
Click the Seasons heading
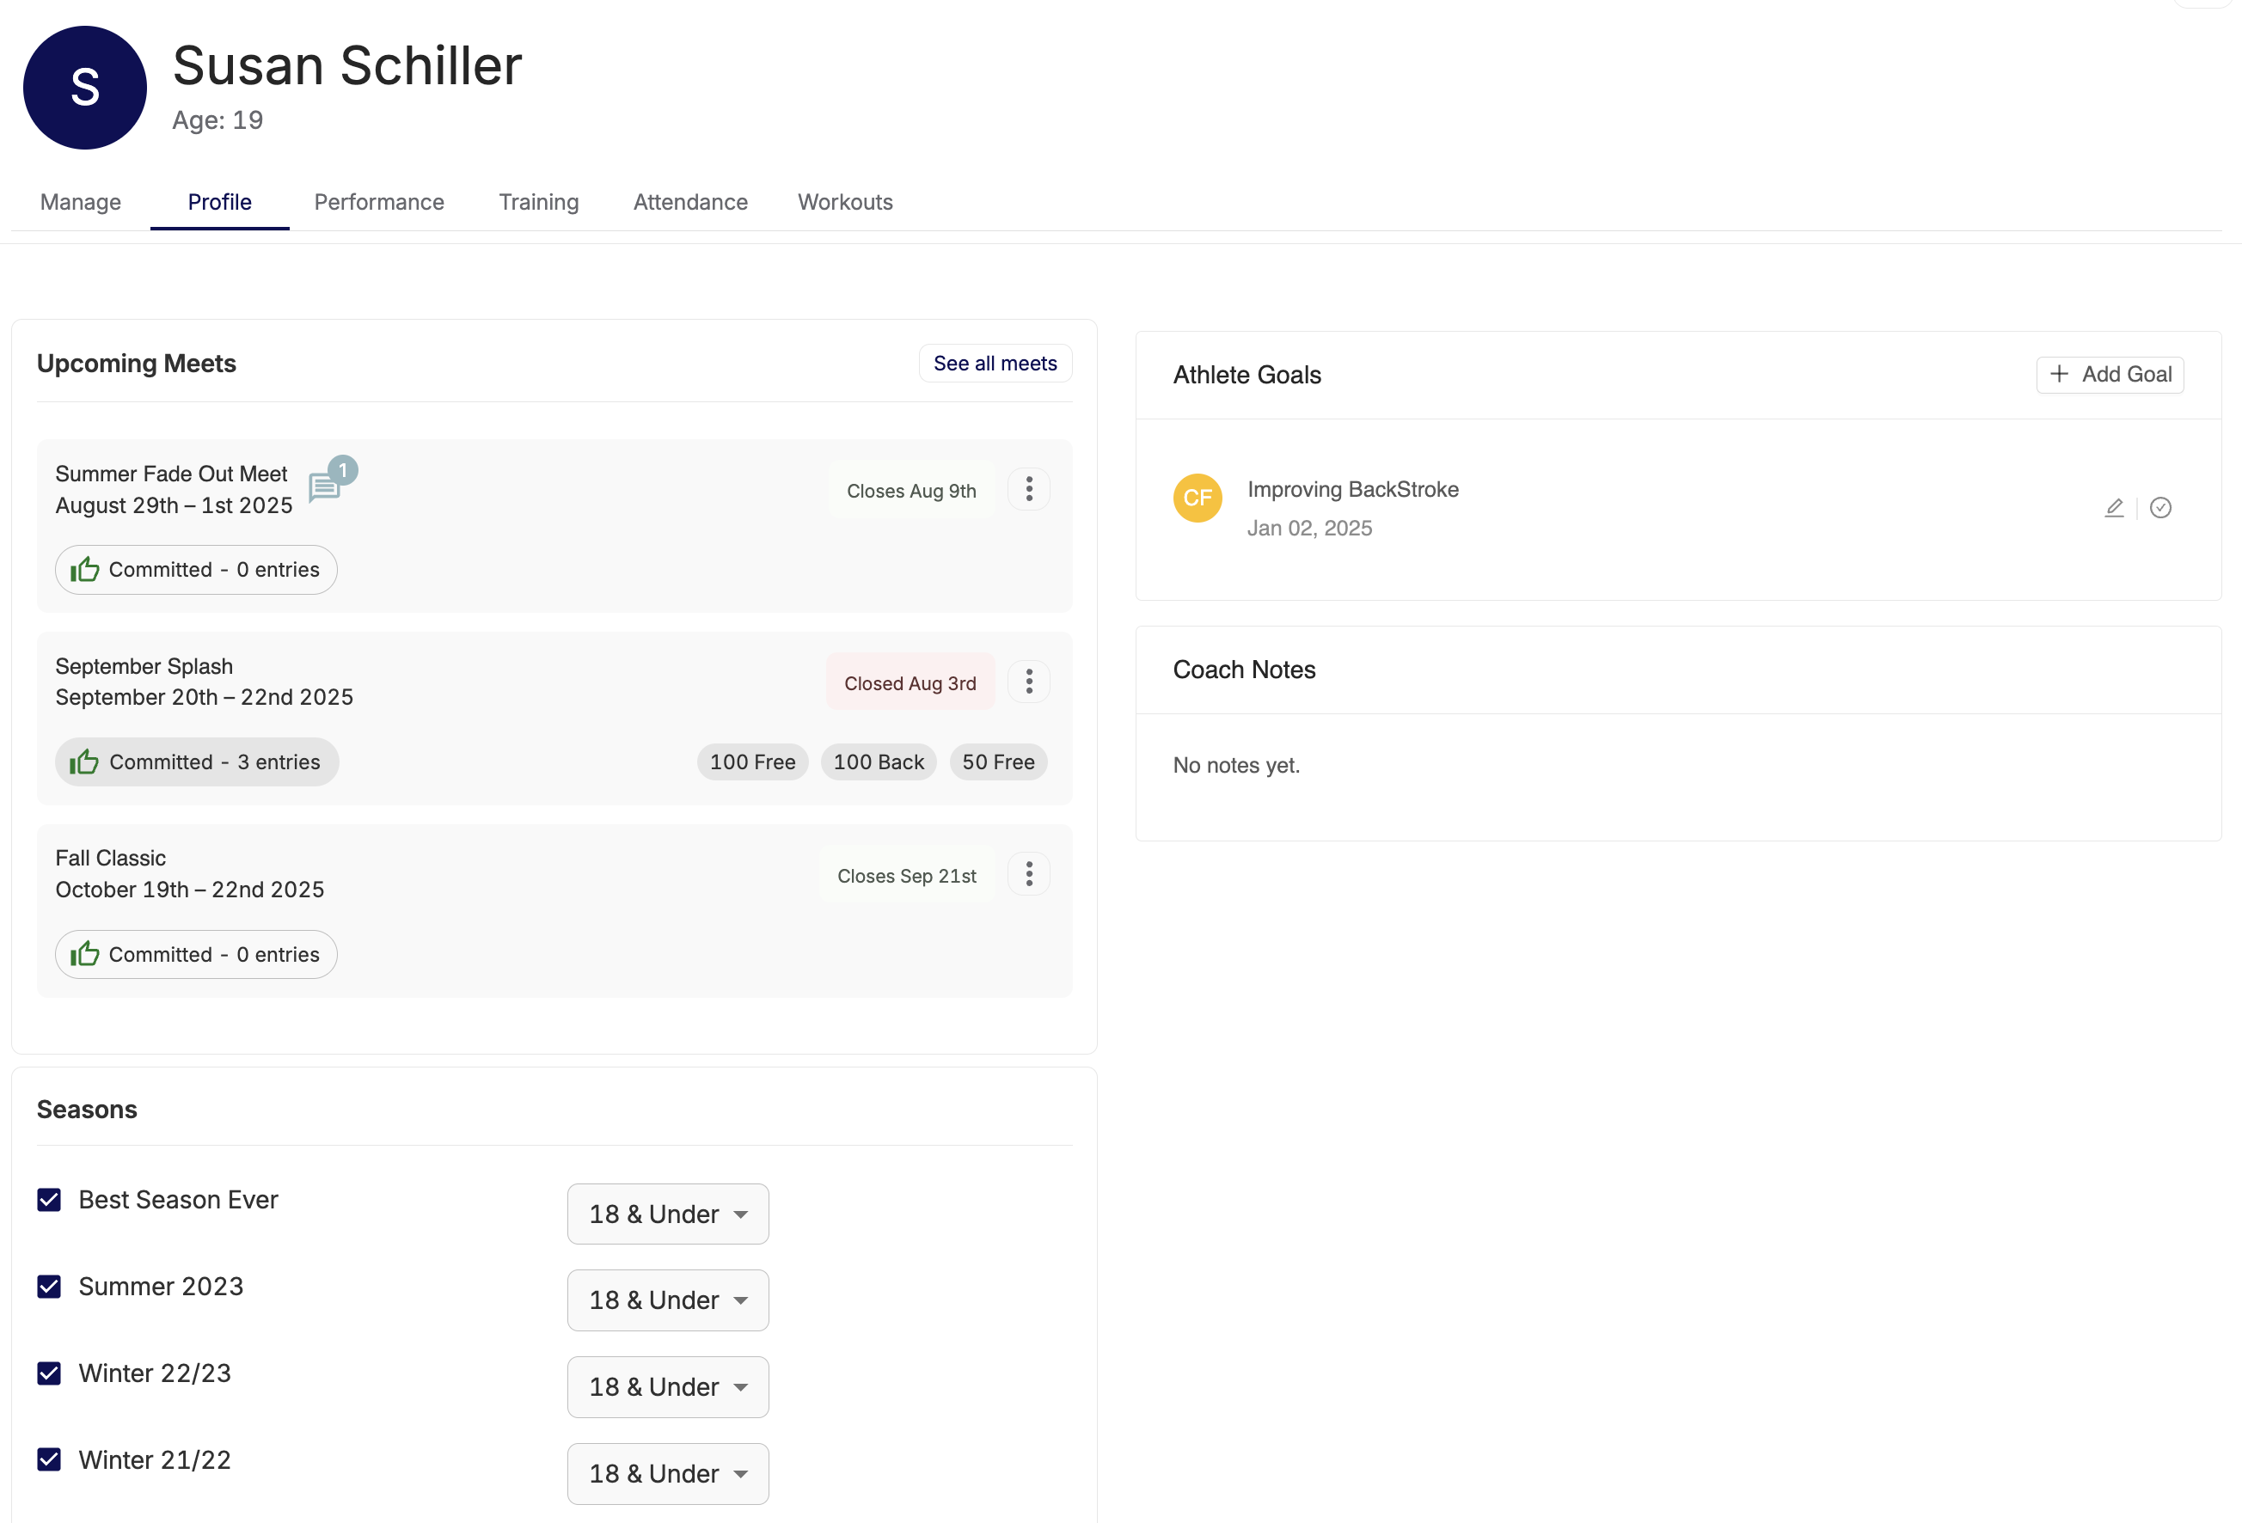[87, 1110]
